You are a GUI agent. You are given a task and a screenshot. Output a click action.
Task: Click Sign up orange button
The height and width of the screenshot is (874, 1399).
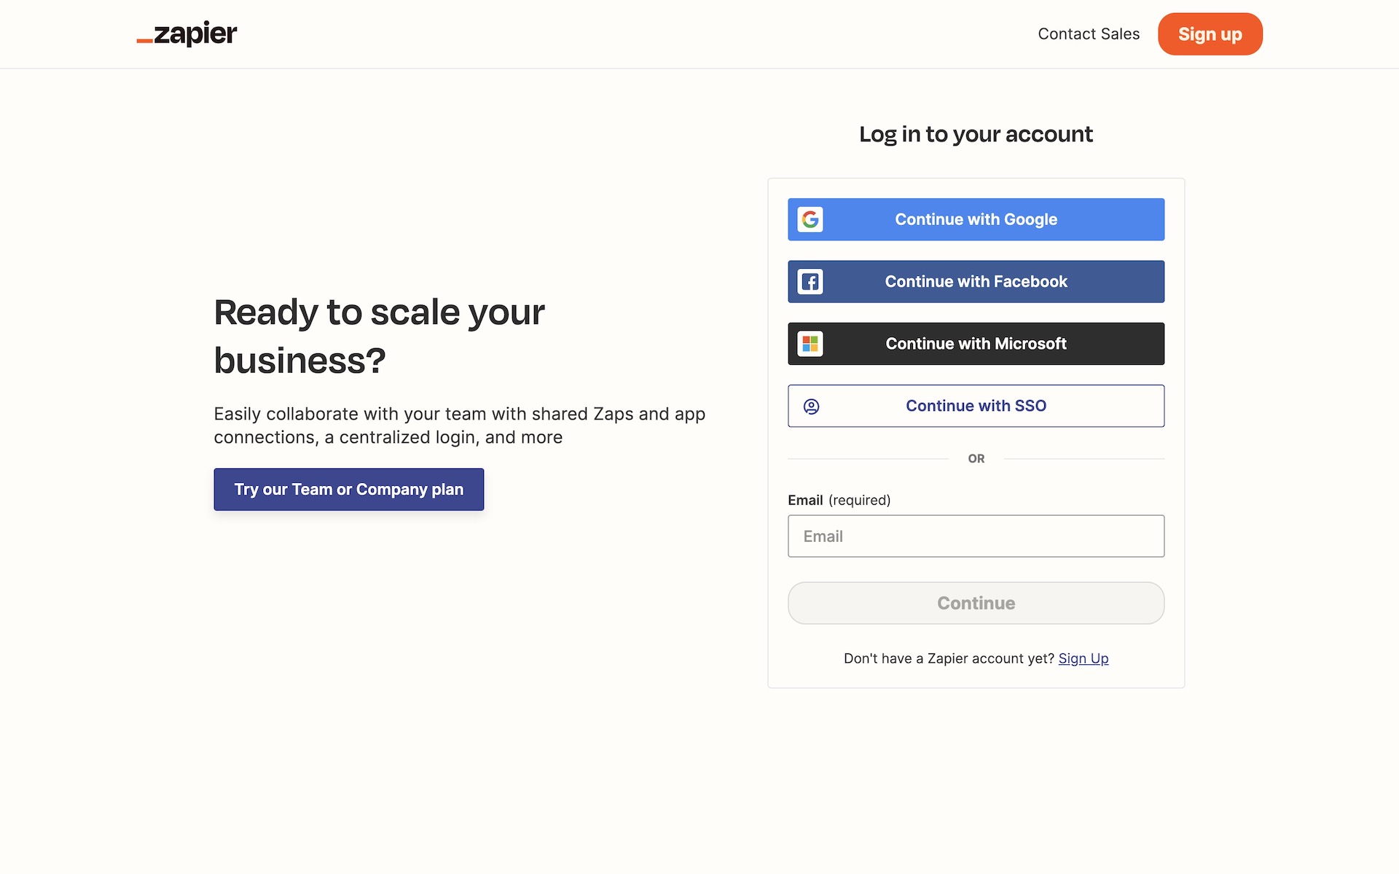(x=1210, y=34)
